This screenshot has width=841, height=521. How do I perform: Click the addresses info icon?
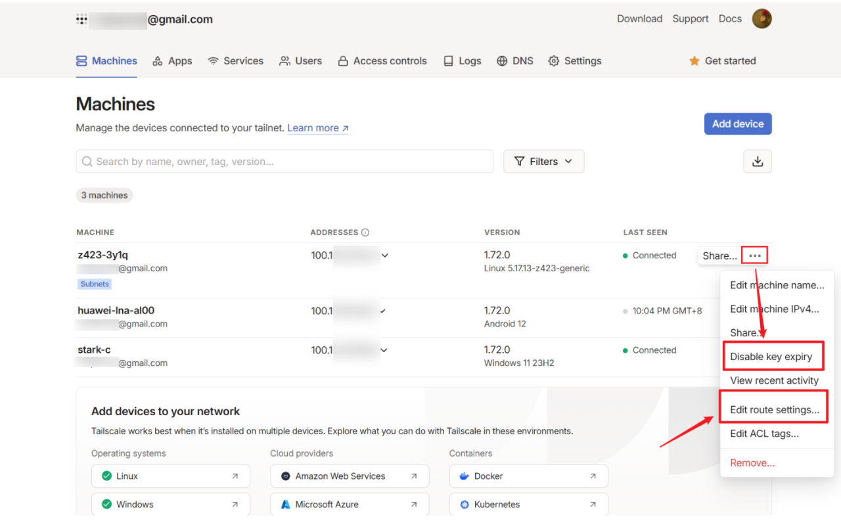(x=365, y=233)
